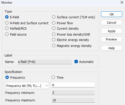This screenshot has width=125, height=105.
Task: Close the Monitor dialog window
Action: click(x=122, y=2)
